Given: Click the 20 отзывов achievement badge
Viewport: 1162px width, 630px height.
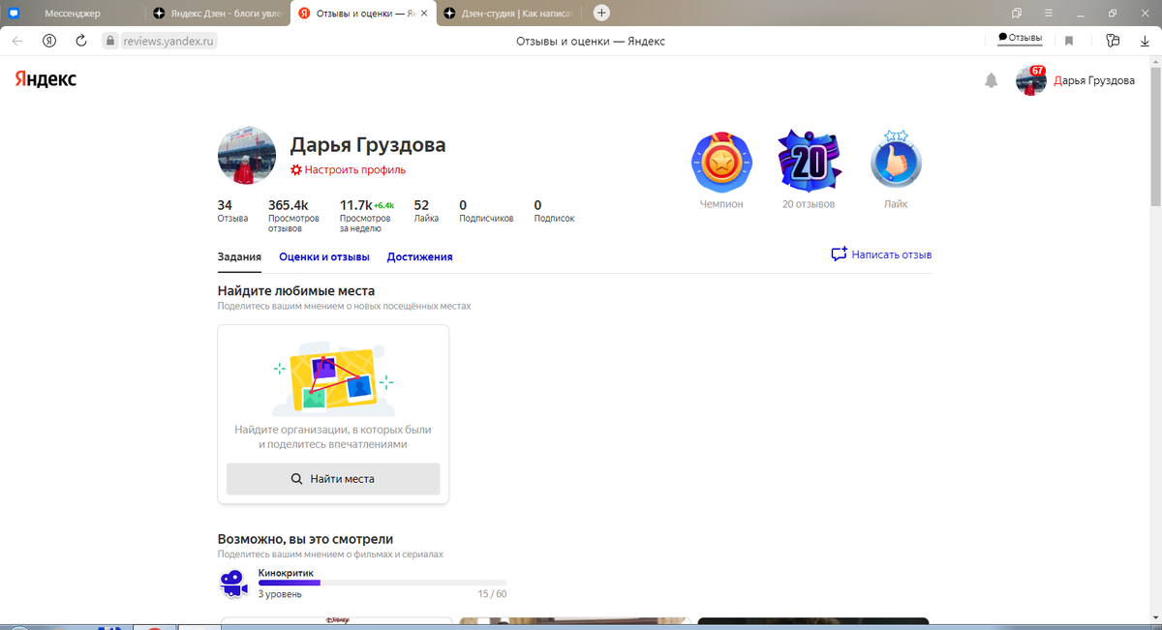Looking at the screenshot, I should tap(809, 161).
